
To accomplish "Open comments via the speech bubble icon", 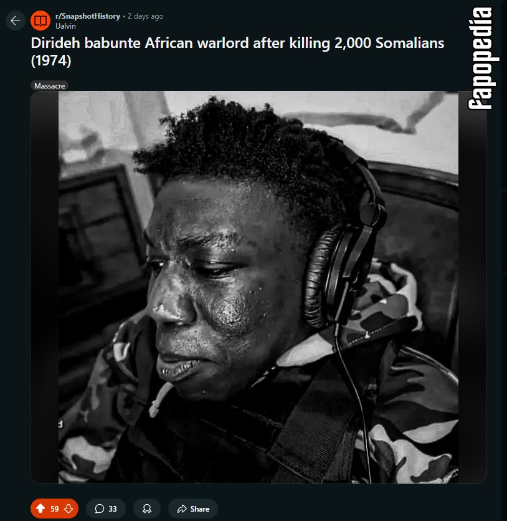I will point(99,509).
